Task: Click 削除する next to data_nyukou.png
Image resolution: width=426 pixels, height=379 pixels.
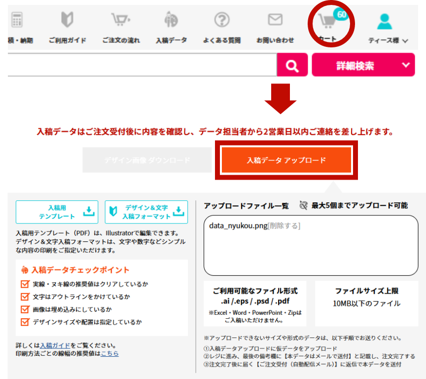Action: click(284, 226)
